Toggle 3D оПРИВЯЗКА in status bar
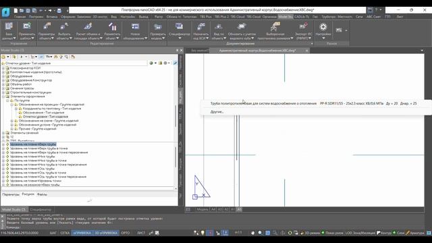432x243 pixels. pos(106,233)
